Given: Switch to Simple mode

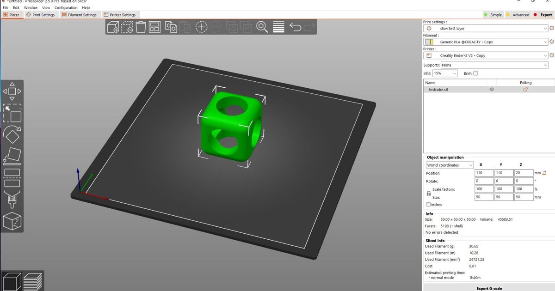Looking at the screenshot, I should pyautogui.click(x=493, y=14).
